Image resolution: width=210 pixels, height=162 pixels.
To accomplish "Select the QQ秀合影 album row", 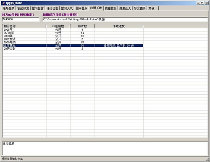I will [73, 49].
